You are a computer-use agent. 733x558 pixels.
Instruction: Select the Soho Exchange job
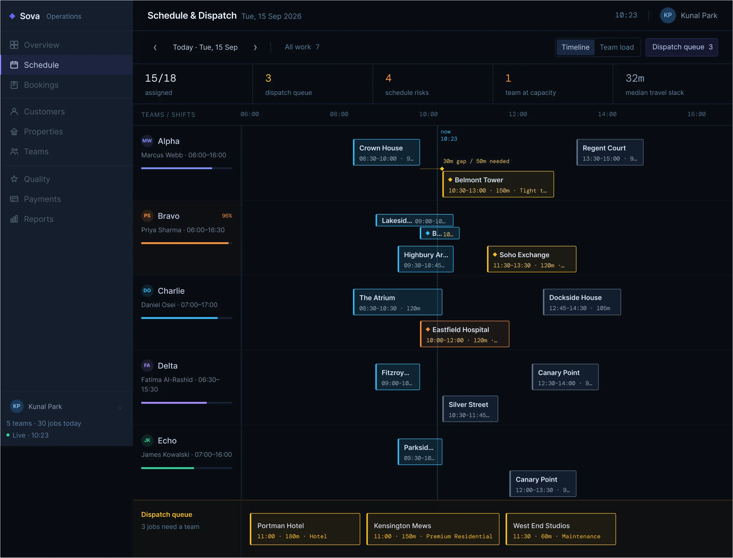point(532,259)
